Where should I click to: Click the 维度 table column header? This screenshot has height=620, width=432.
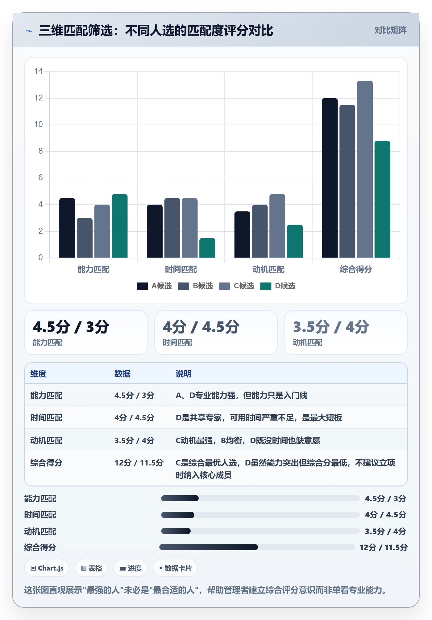tap(38, 374)
